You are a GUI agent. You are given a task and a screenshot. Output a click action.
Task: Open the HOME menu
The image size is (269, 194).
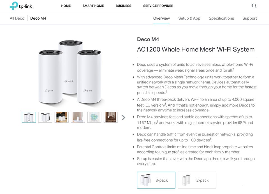[66, 6]
